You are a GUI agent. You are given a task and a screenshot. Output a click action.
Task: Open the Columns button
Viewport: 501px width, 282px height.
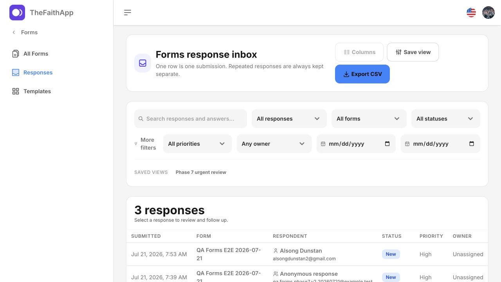tap(359, 52)
